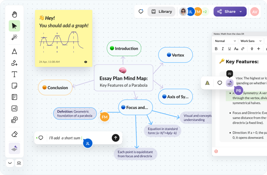The width and height of the screenshot is (267, 175).
Task: Open the Library panel
Action: point(161,11)
